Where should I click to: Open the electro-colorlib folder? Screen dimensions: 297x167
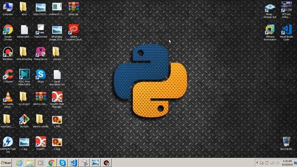pos(40,121)
